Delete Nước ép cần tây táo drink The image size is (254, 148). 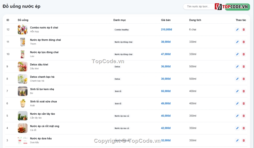click(244, 116)
